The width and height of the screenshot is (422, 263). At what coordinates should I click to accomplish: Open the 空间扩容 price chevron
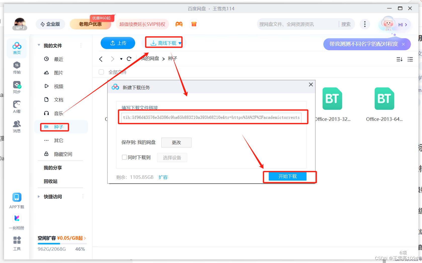(85, 238)
